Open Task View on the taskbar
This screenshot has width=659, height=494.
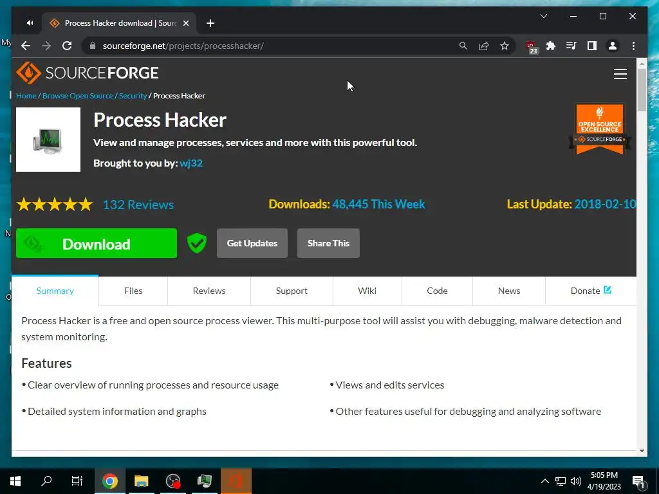click(77, 480)
